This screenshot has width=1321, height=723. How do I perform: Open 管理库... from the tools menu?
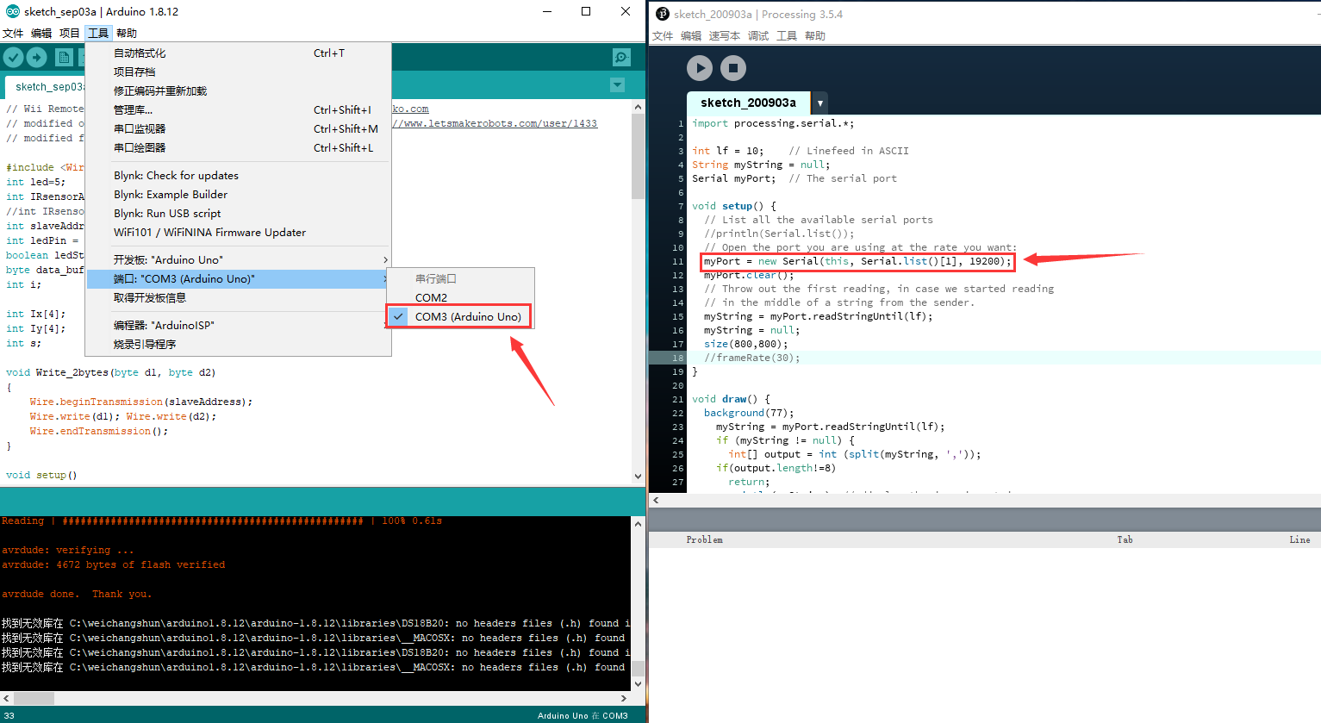(x=238, y=109)
